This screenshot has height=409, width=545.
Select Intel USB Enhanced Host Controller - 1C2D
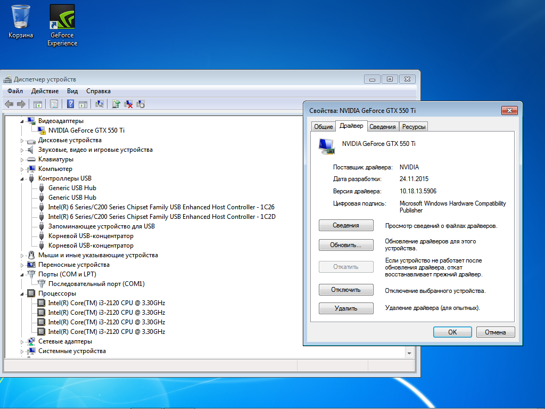[162, 217]
